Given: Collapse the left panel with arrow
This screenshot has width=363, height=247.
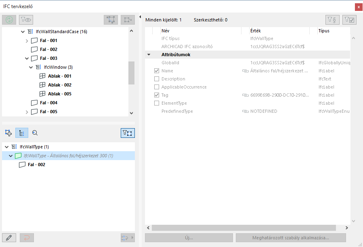Looking at the screenshot, I should pyautogui.click(x=140, y=17).
